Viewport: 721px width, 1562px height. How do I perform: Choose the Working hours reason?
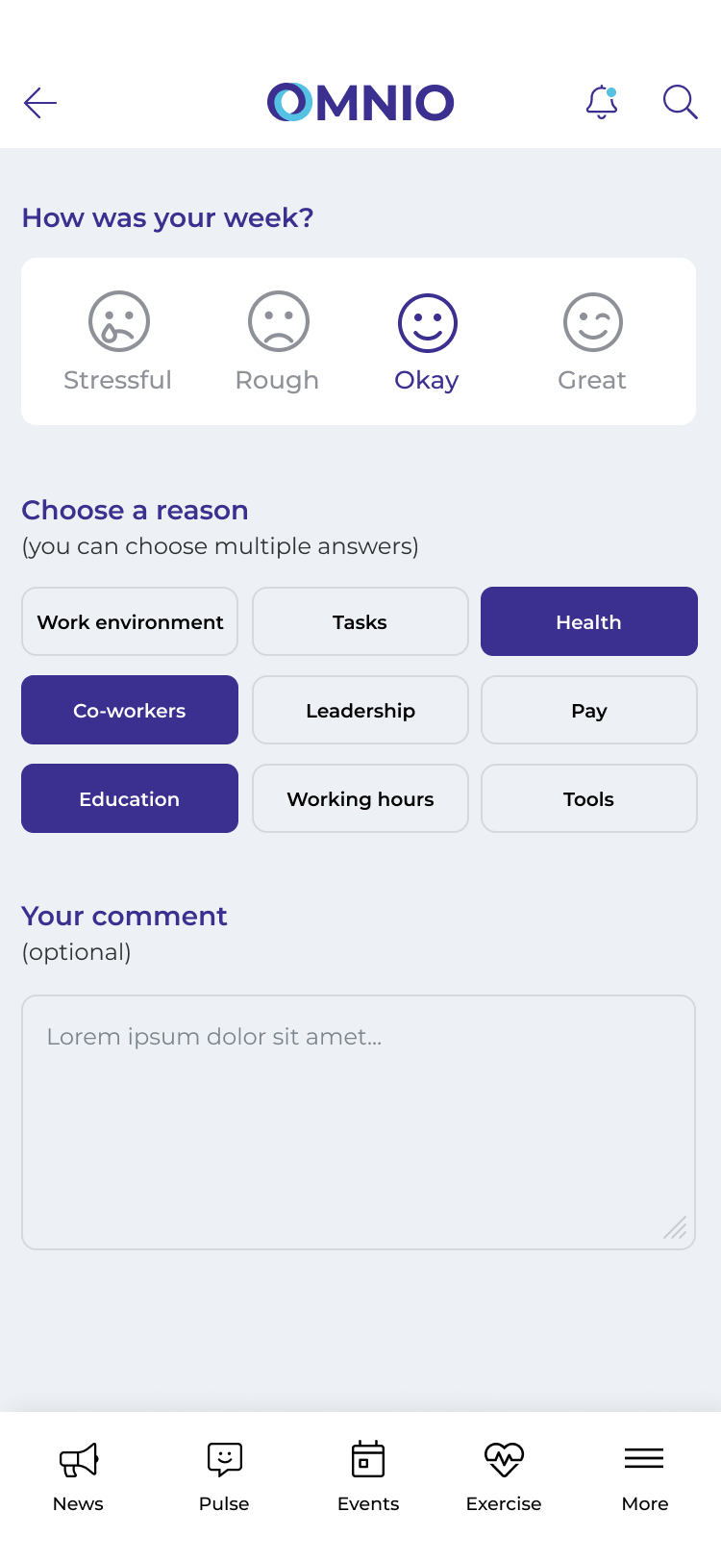360,798
